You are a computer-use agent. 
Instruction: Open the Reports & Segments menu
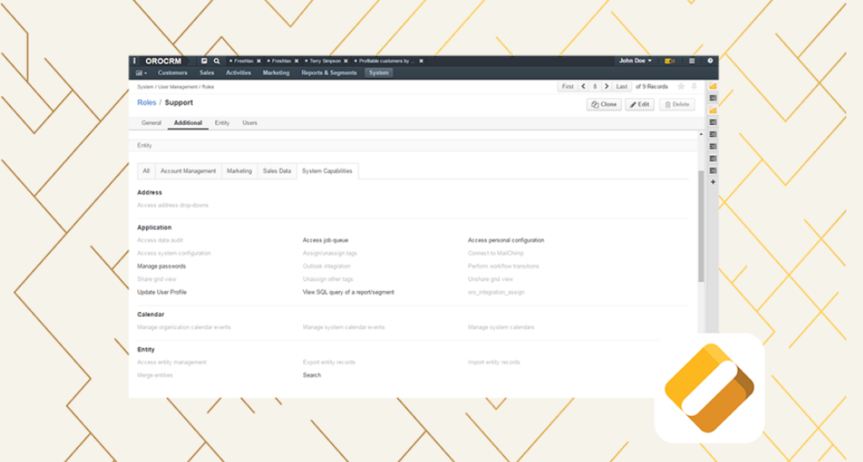[329, 73]
